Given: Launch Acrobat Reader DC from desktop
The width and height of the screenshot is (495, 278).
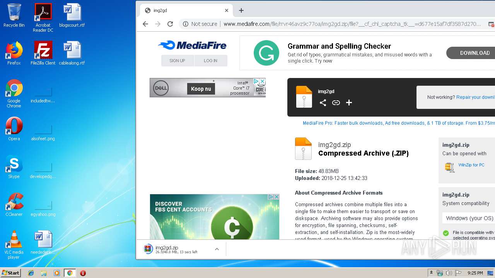Looking at the screenshot, I should pyautogui.click(x=43, y=18).
